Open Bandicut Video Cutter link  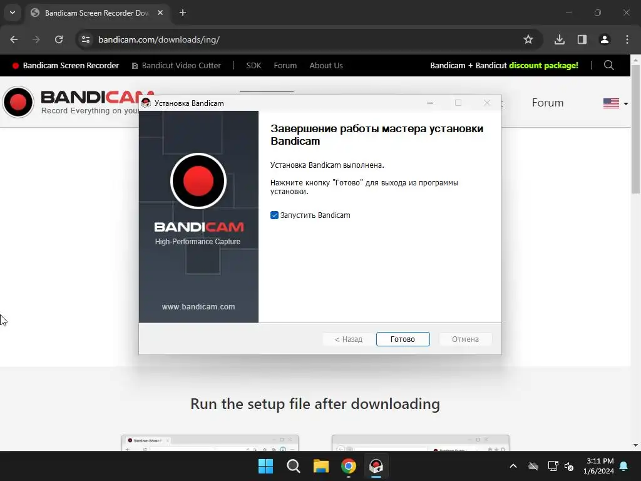pos(176,65)
